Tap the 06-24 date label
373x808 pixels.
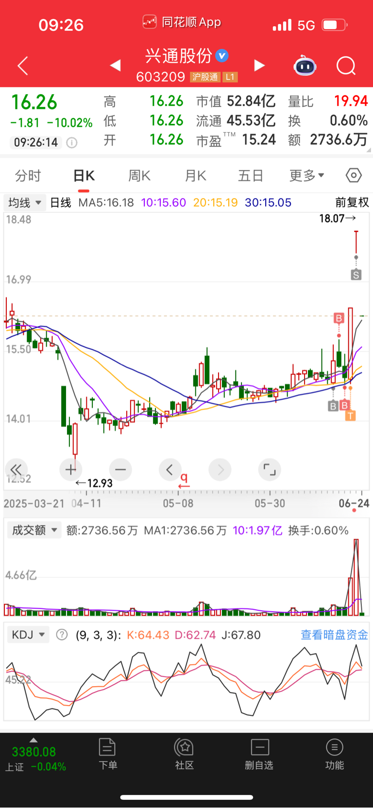(x=354, y=503)
